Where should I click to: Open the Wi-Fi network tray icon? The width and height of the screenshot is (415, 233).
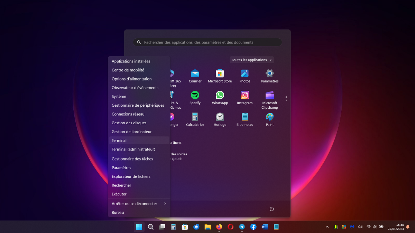tap(369, 227)
